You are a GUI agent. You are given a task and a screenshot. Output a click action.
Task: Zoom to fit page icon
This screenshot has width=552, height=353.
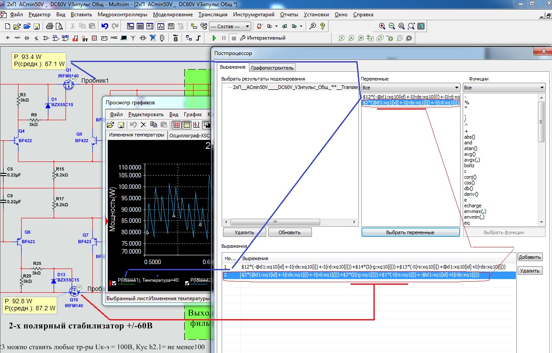point(411,26)
